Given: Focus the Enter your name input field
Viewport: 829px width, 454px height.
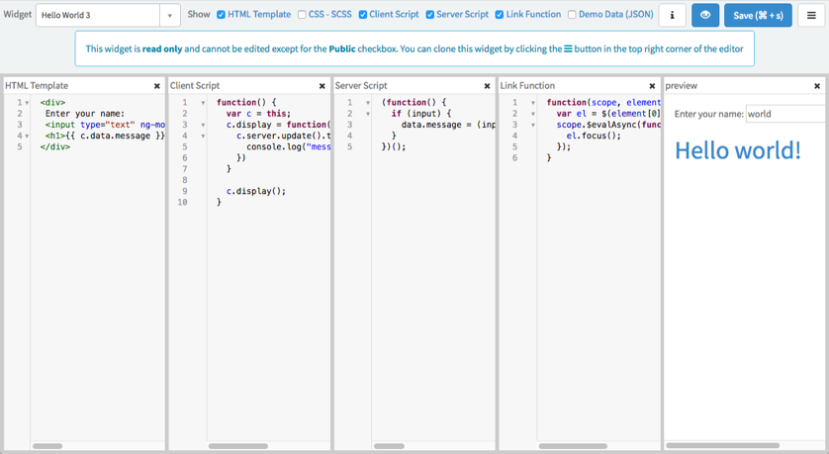Looking at the screenshot, I should click(x=785, y=114).
